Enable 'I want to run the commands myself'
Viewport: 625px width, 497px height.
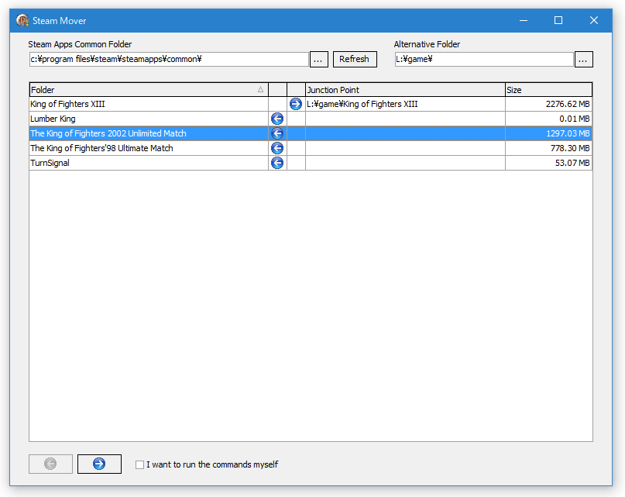point(139,464)
